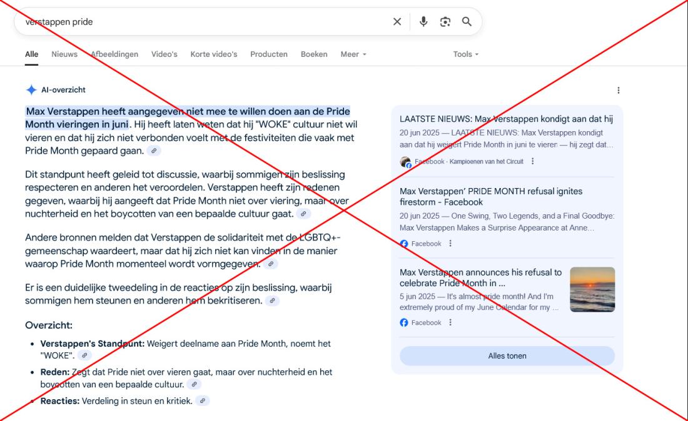Image resolution: width=688 pixels, height=421 pixels.
Task: Click the link chip in the Verstappen's Standpunt bullet
Action: click(x=84, y=355)
